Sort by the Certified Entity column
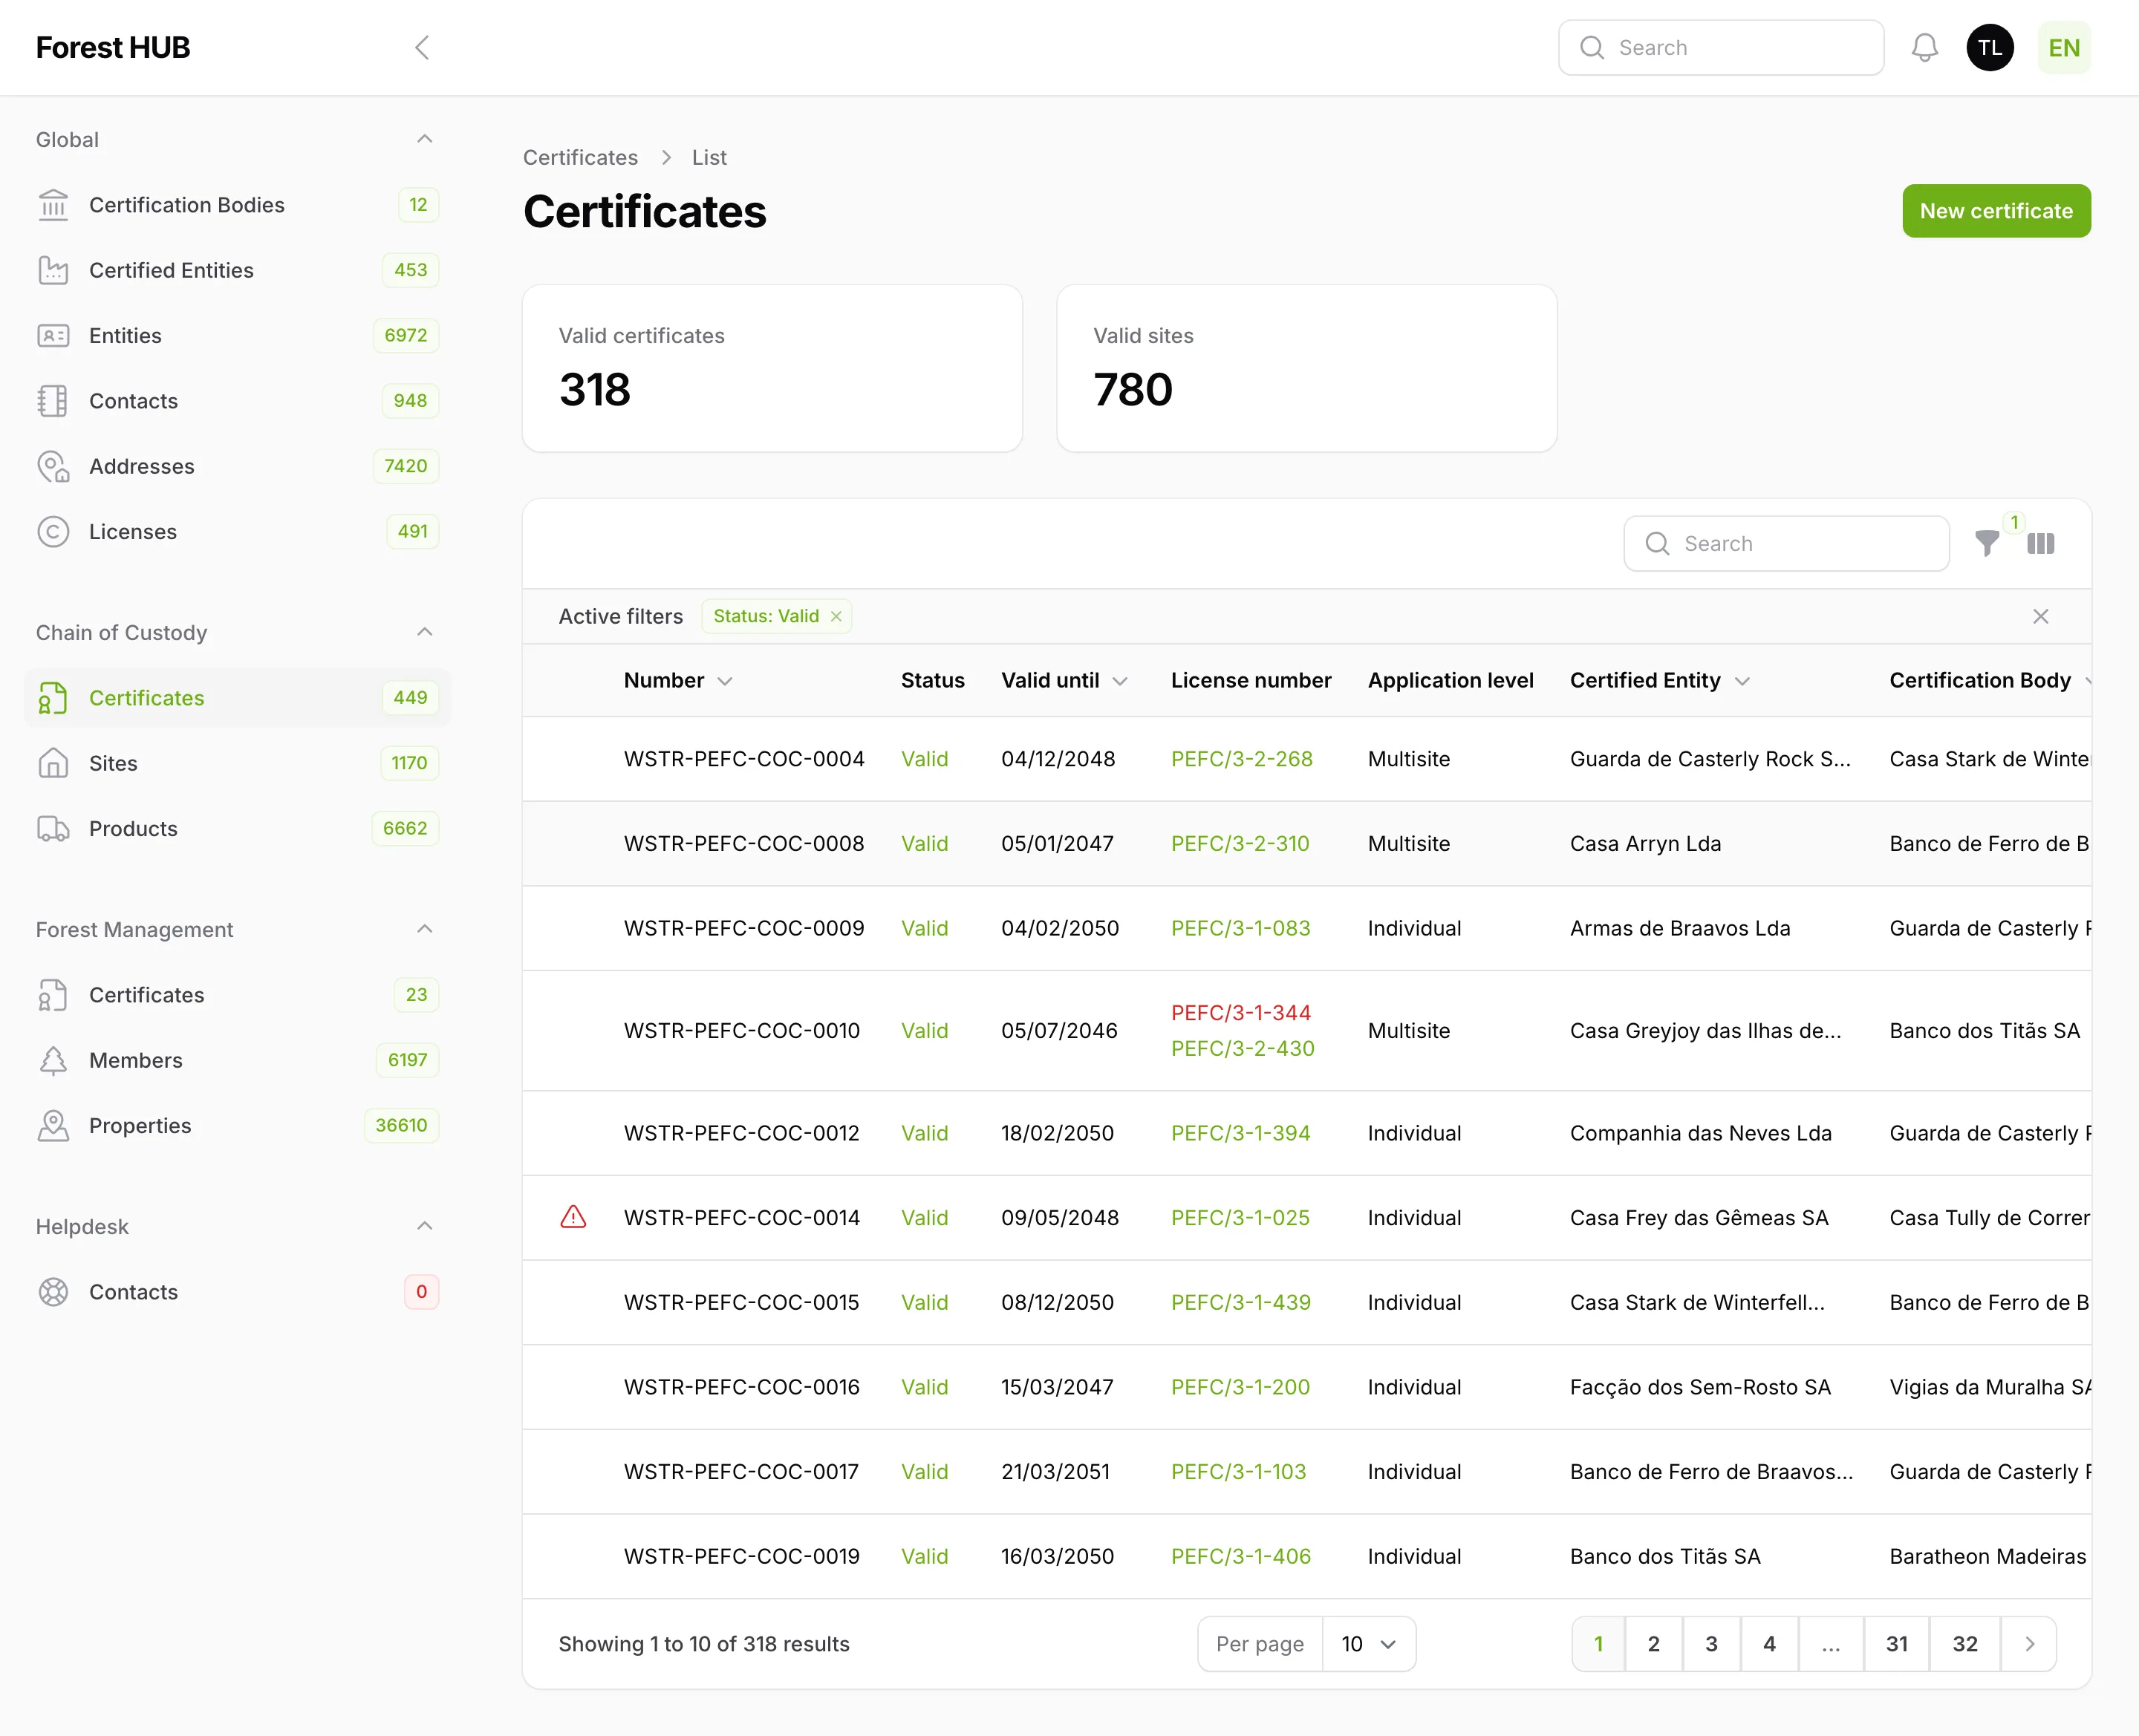The width and height of the screenshot is (2139, 1736). tap(1660, 680)
